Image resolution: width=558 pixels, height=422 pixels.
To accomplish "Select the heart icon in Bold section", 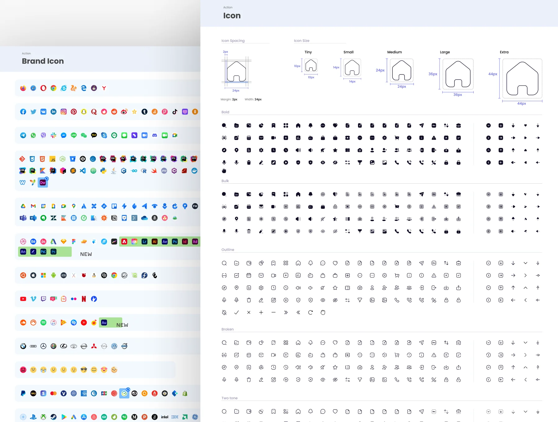I will (x=335, y=125).
